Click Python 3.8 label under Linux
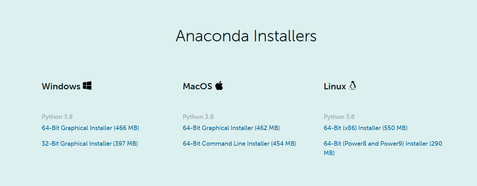The width and height of the screenshot is (477, 186). pyautogui.click(x=339, y=117)
